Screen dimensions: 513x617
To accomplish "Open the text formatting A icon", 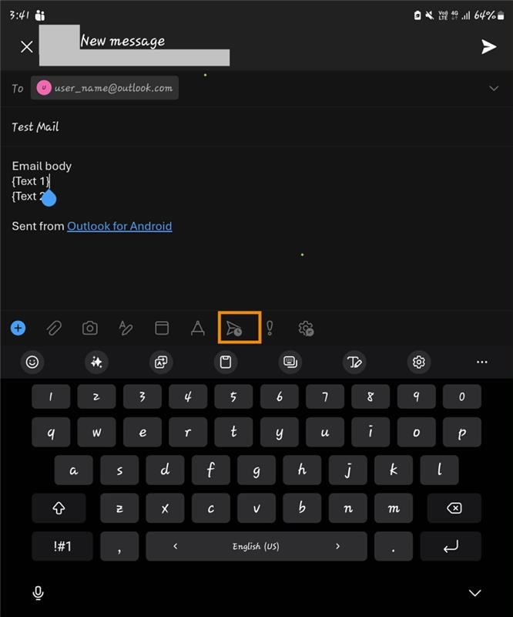I will point(198,329).
